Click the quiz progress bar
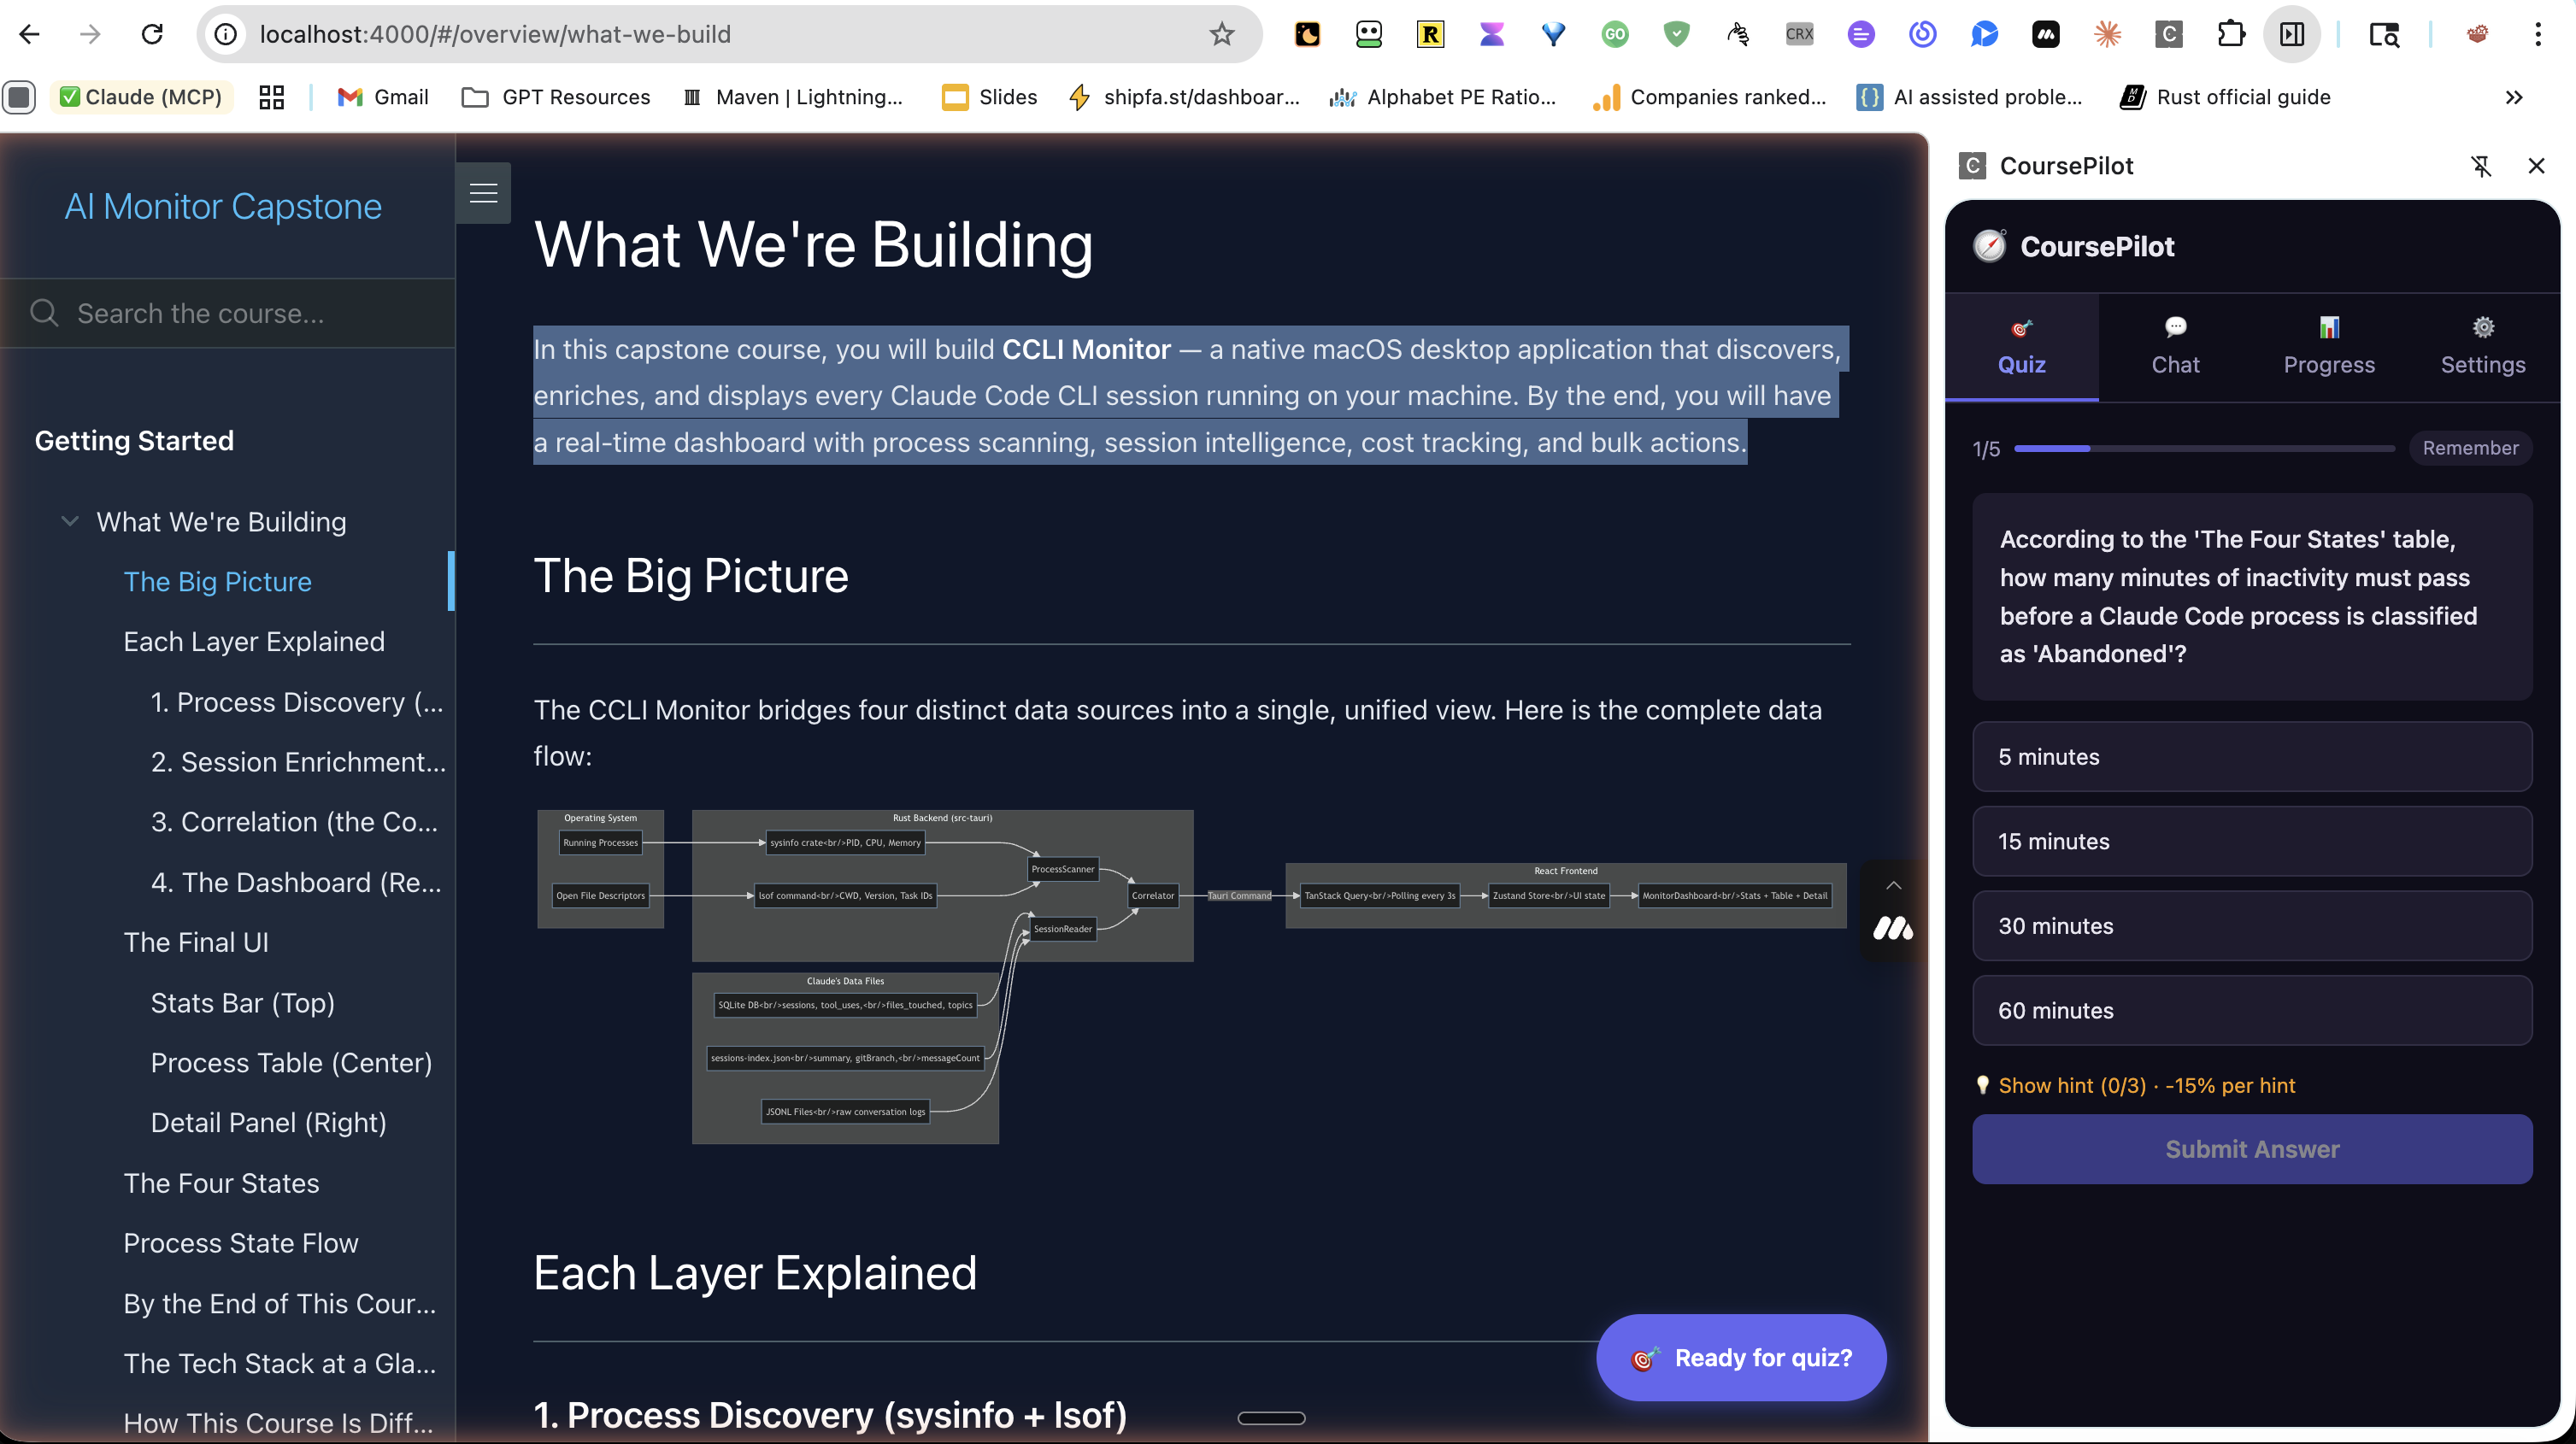This screenshot has height=1444, width=2576. [x=2203, y=449]
